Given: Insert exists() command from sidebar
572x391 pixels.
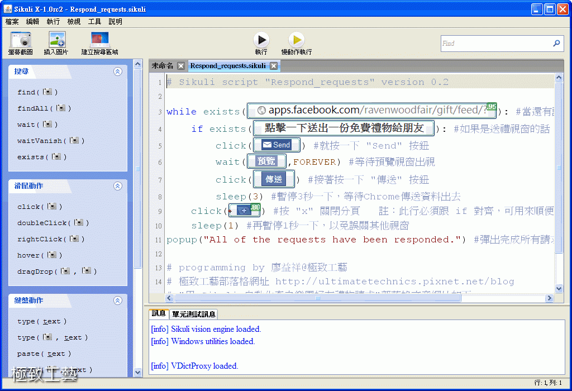Looking at the screenshot, I should coord(41,157).
